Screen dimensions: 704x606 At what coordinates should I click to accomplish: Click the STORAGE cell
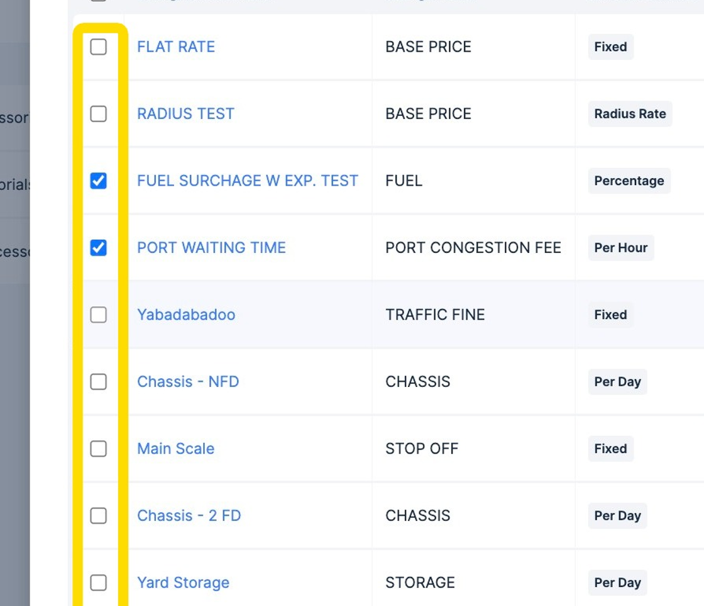coord(420,583)
